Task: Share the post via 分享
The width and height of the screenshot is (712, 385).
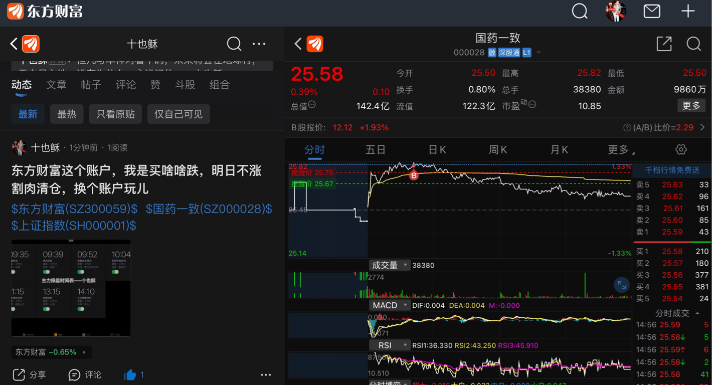Action: click(x=29, y=374)
